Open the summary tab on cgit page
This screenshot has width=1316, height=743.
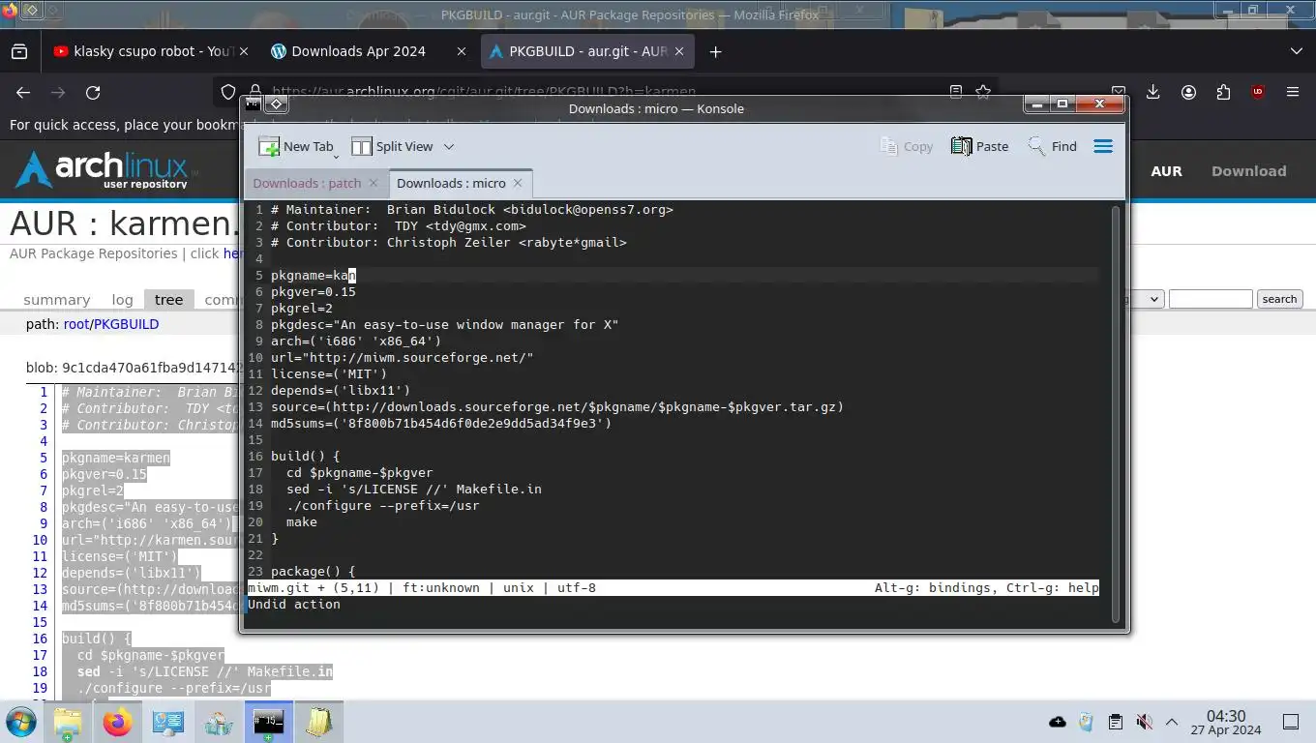(57, 300)
